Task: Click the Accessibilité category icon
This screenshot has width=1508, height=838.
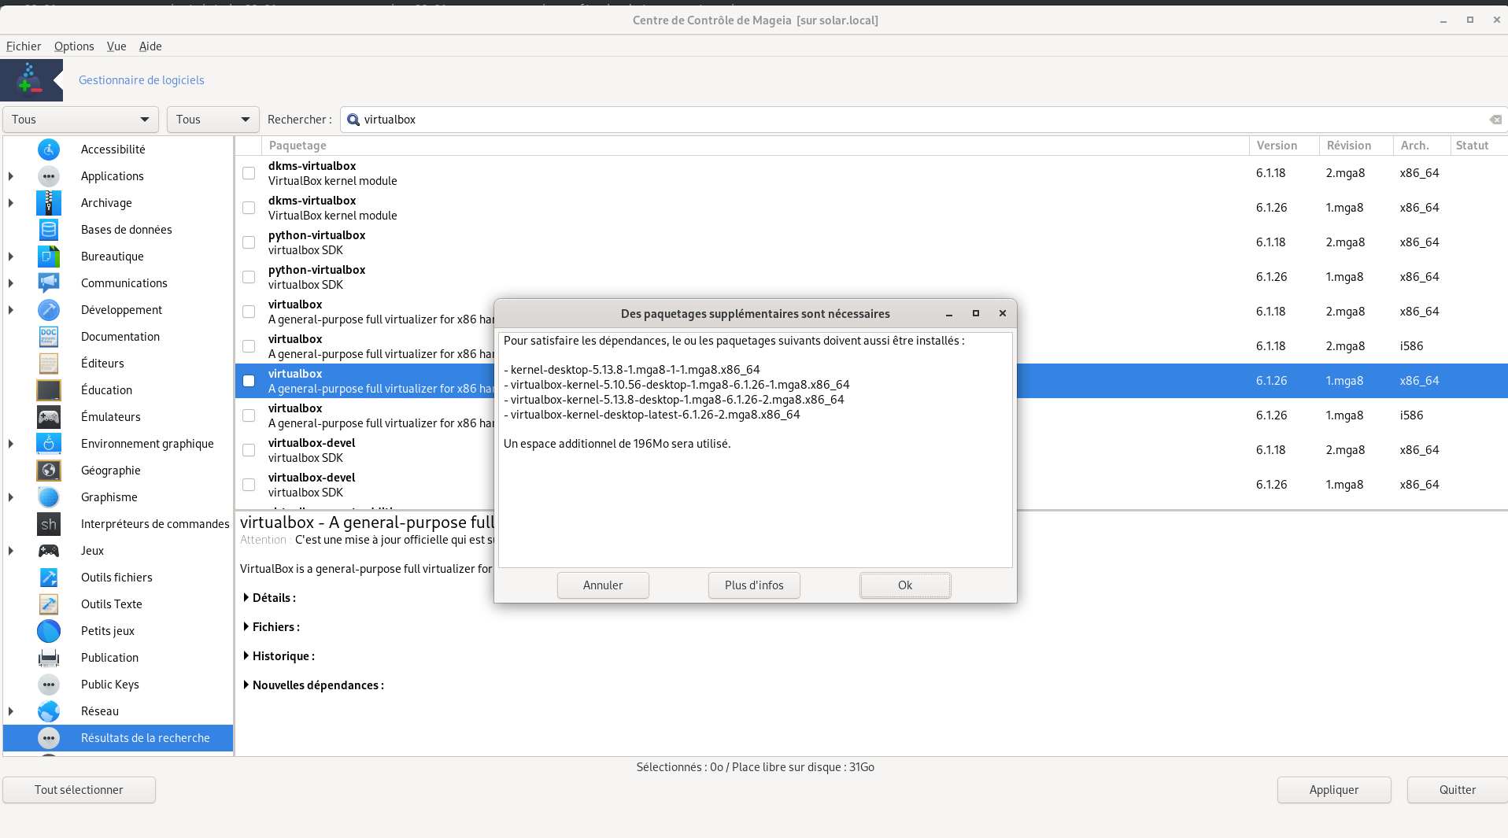Action: tap(49, 150)
